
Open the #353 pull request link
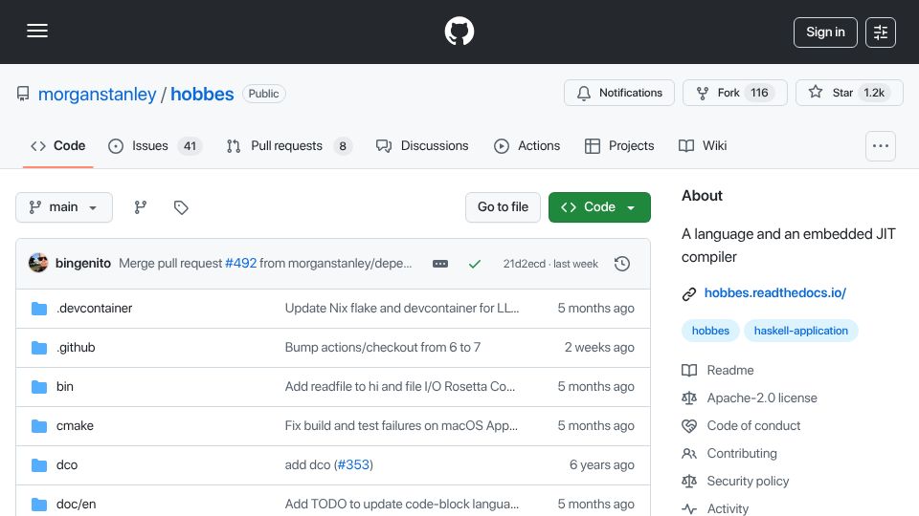click(353, 465)
